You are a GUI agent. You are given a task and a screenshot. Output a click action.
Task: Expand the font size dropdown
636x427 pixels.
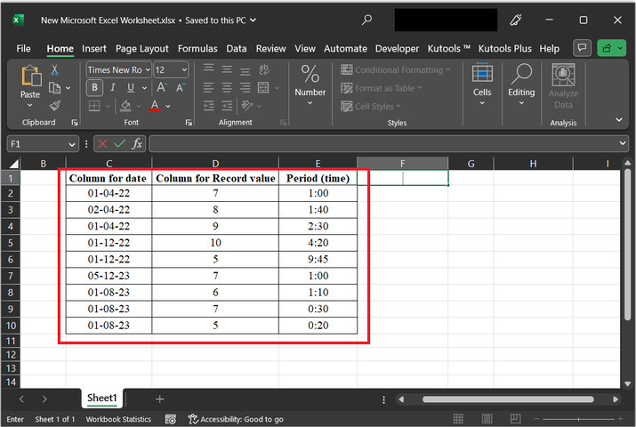point(184,69)
